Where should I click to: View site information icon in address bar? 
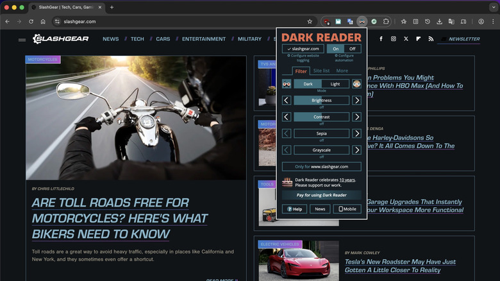[57, 22]
